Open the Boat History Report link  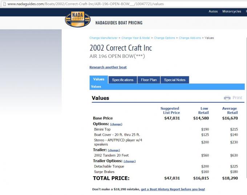pos(173,189)
